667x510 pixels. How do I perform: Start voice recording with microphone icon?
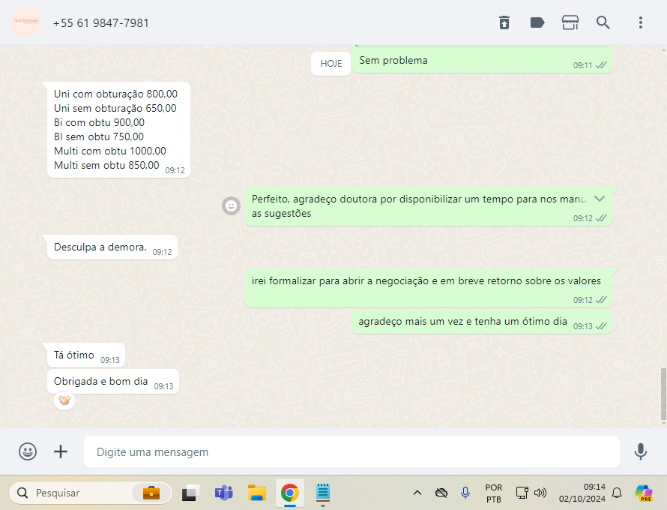(641, 451)
